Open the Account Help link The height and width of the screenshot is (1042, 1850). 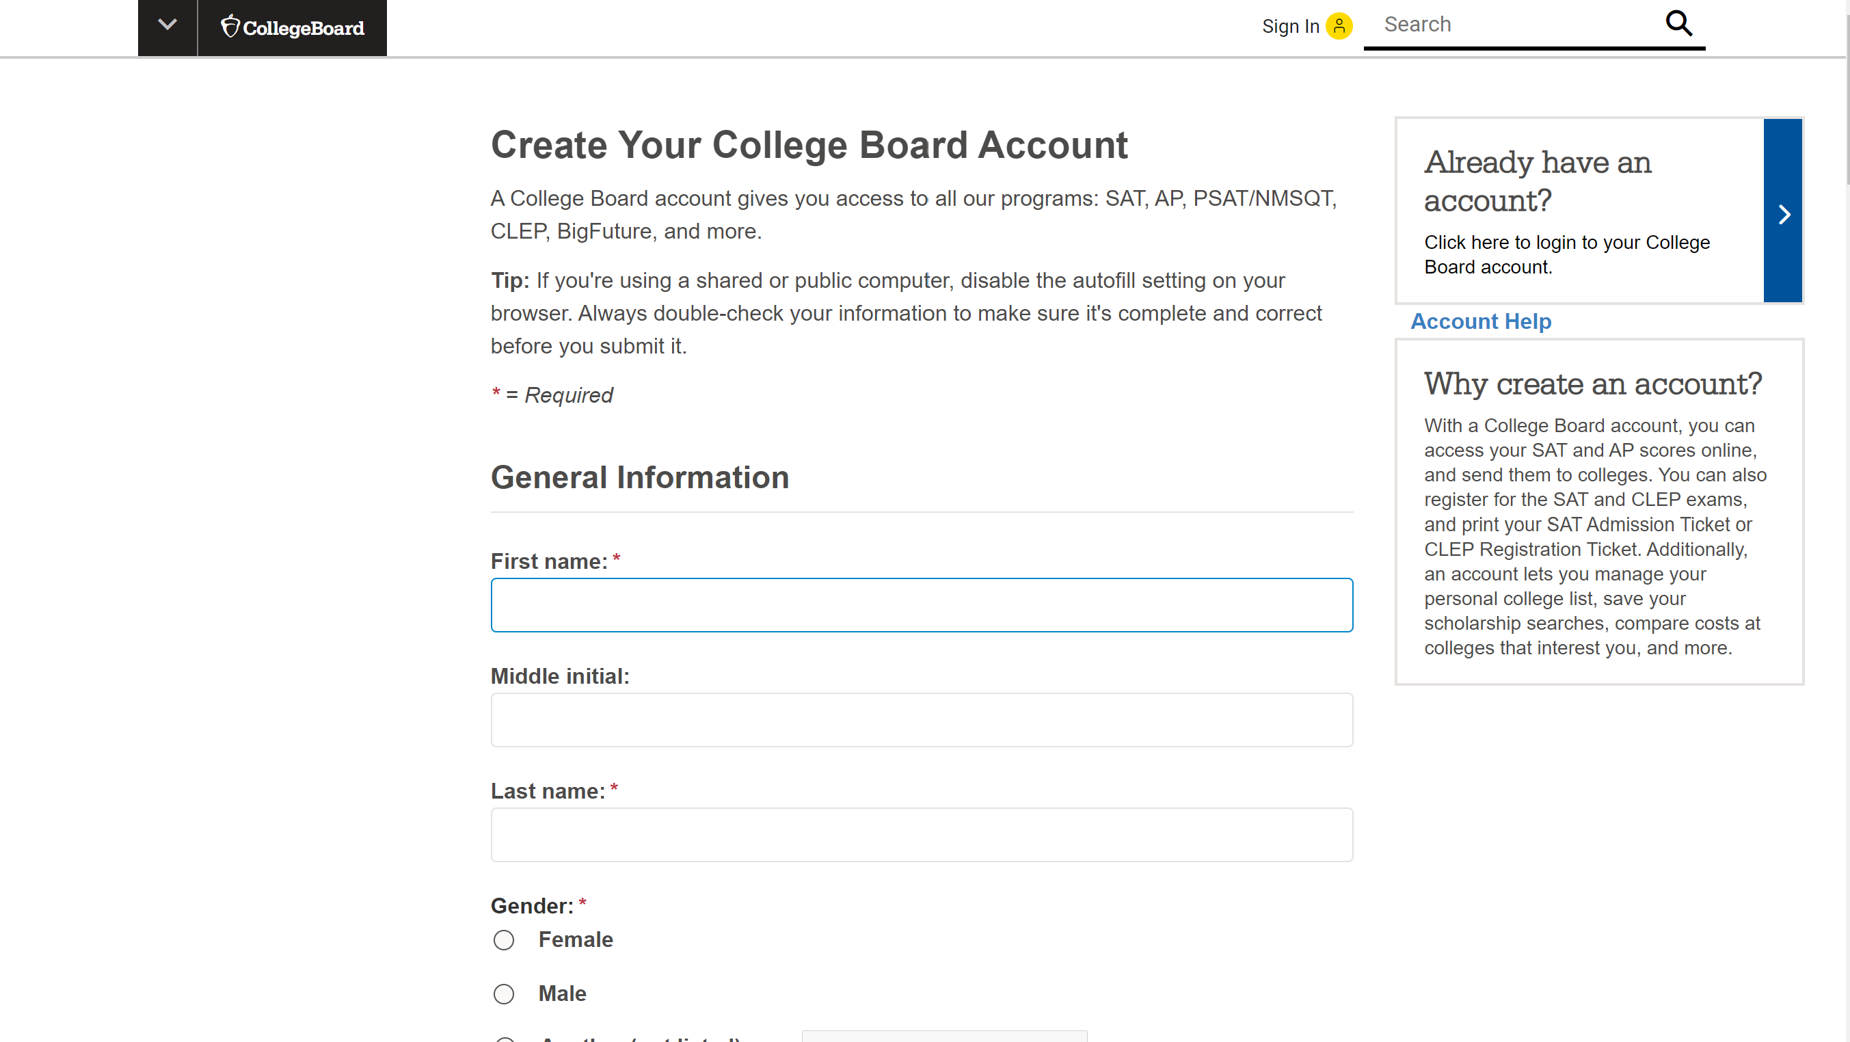1480,322
